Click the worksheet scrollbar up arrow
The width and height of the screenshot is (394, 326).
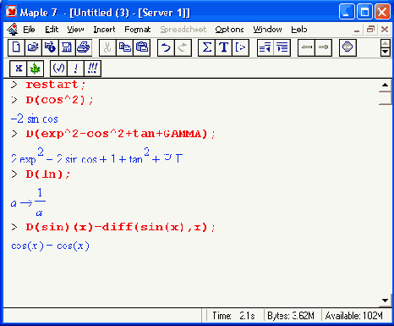coord(385,85)
